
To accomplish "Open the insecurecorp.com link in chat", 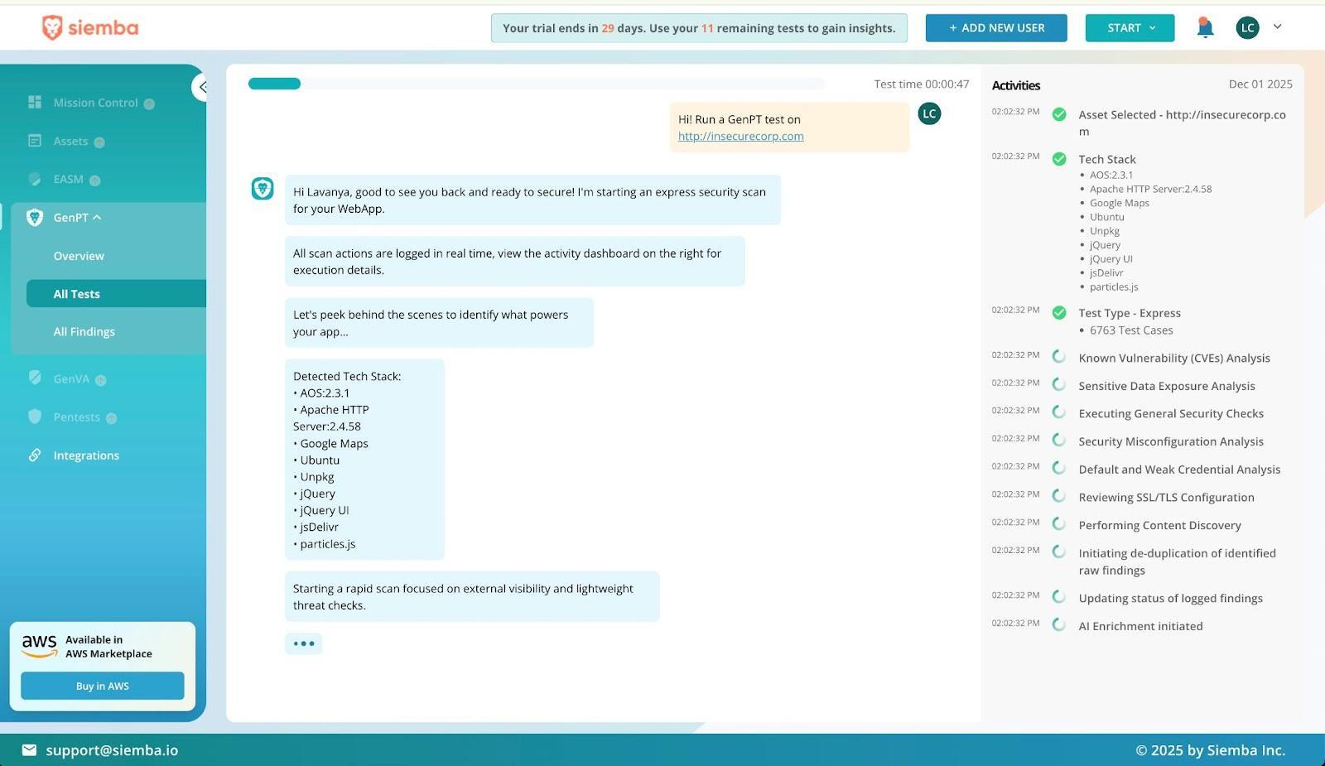I will [740, 136].
